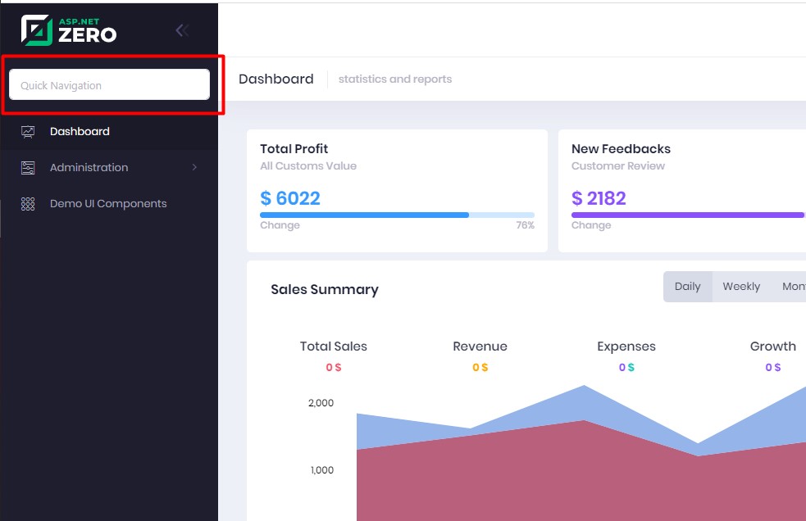The image size is (806, 521).
Task: Focus the Quick Navigation search field
Action: click(109, 85)
